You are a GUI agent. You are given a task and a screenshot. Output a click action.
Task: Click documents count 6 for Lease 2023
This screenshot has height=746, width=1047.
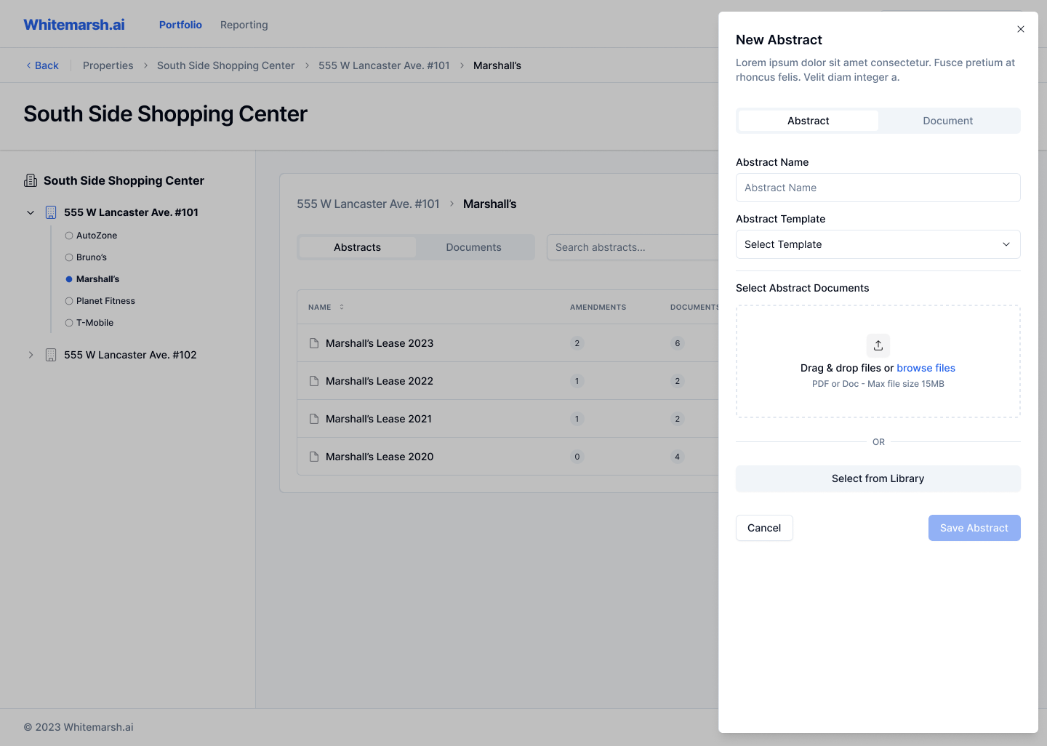(x=678, y=343)
